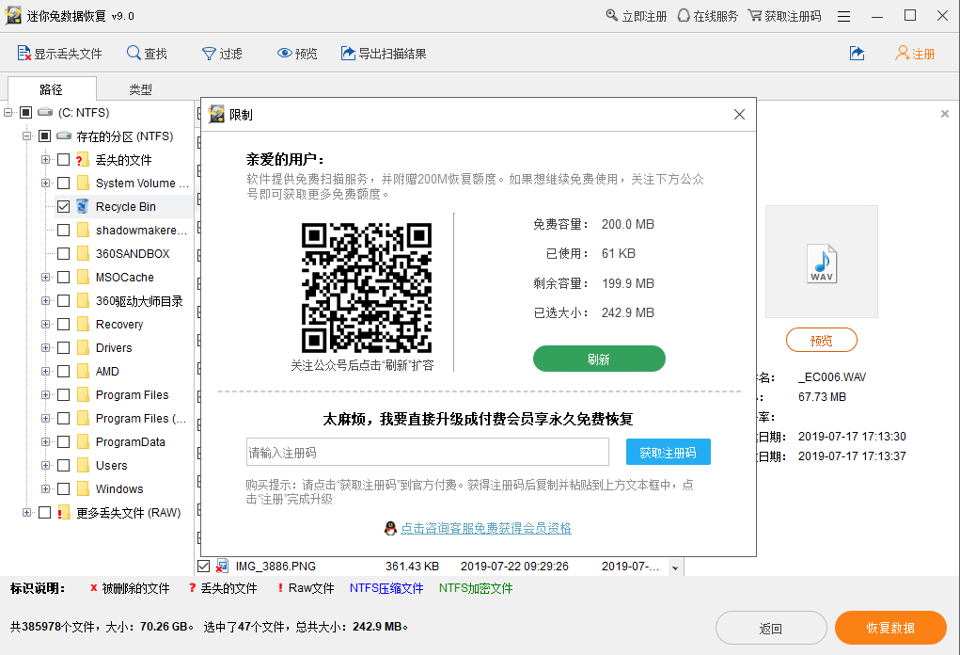Click the 返回 back button
960x655 pixels.
click(x=771, y=628)
